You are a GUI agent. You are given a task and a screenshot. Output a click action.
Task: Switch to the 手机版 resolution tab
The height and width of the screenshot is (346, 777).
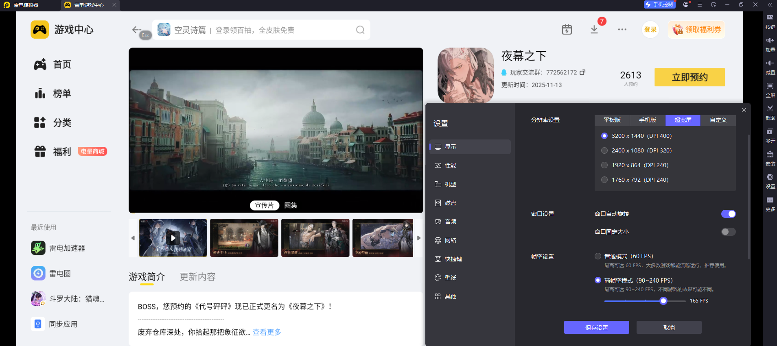pyautogui.click(x=647, y=120)
